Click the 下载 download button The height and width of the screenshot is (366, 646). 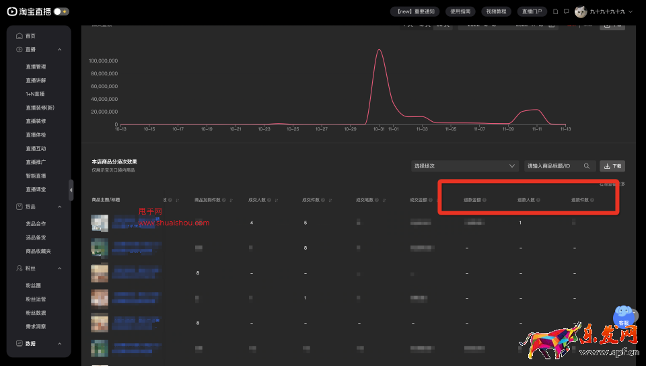(x=612, y=166)
